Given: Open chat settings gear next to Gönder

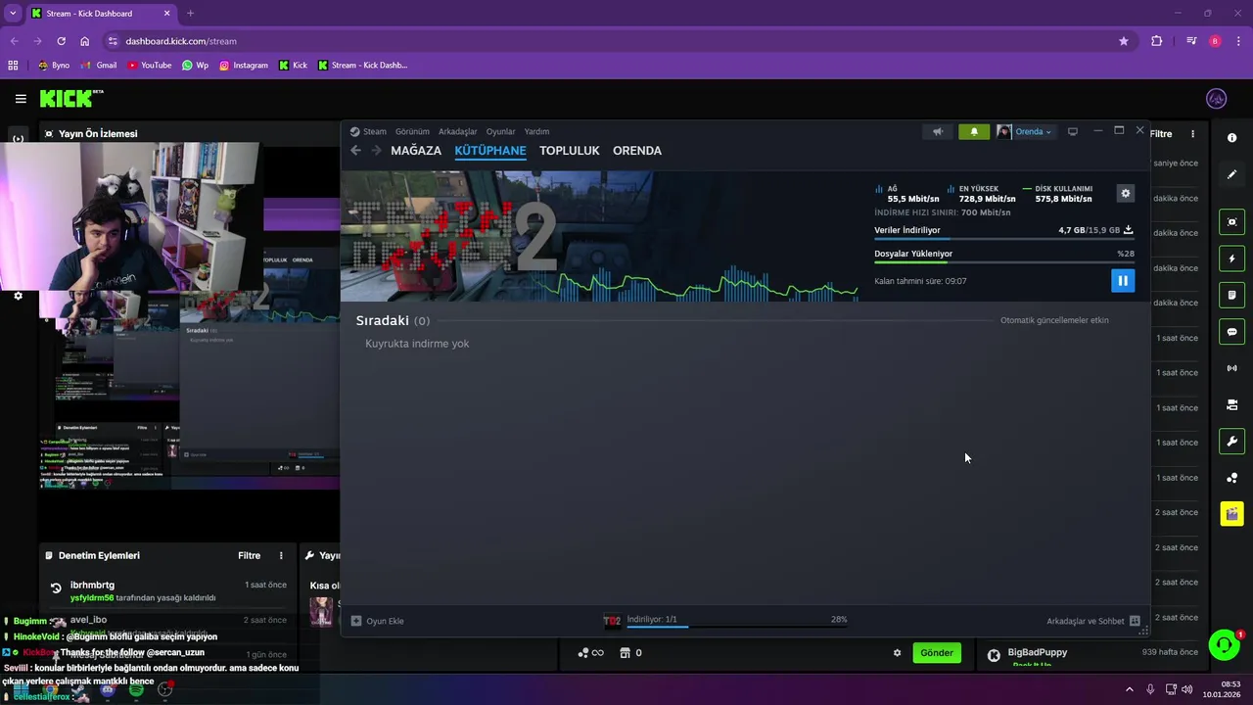Looking at the screenshot, I should coord(897,653).
